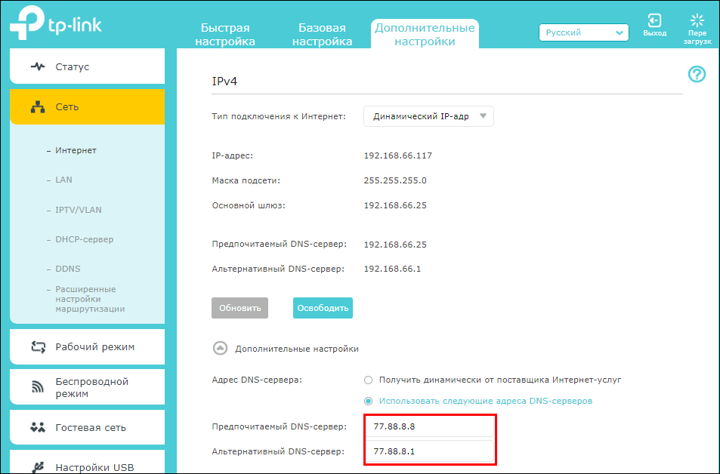Switch to the Быстрая настройка tab
Viewport: 720px width, 474px height.
[225, 35]
